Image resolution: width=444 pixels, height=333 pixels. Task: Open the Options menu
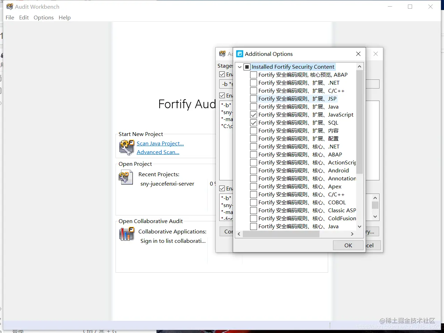point(44,17)
